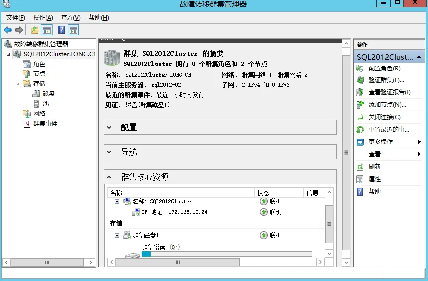Open 群集事件 in the tree
This screenshot has width=428, height=281.
point(45,124)
